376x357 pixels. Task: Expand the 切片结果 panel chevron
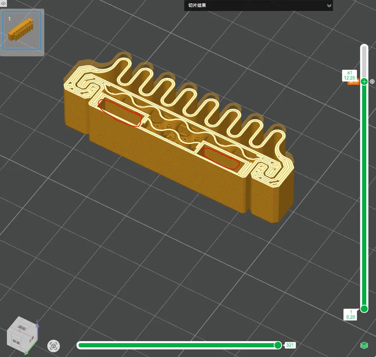(329, 6)
